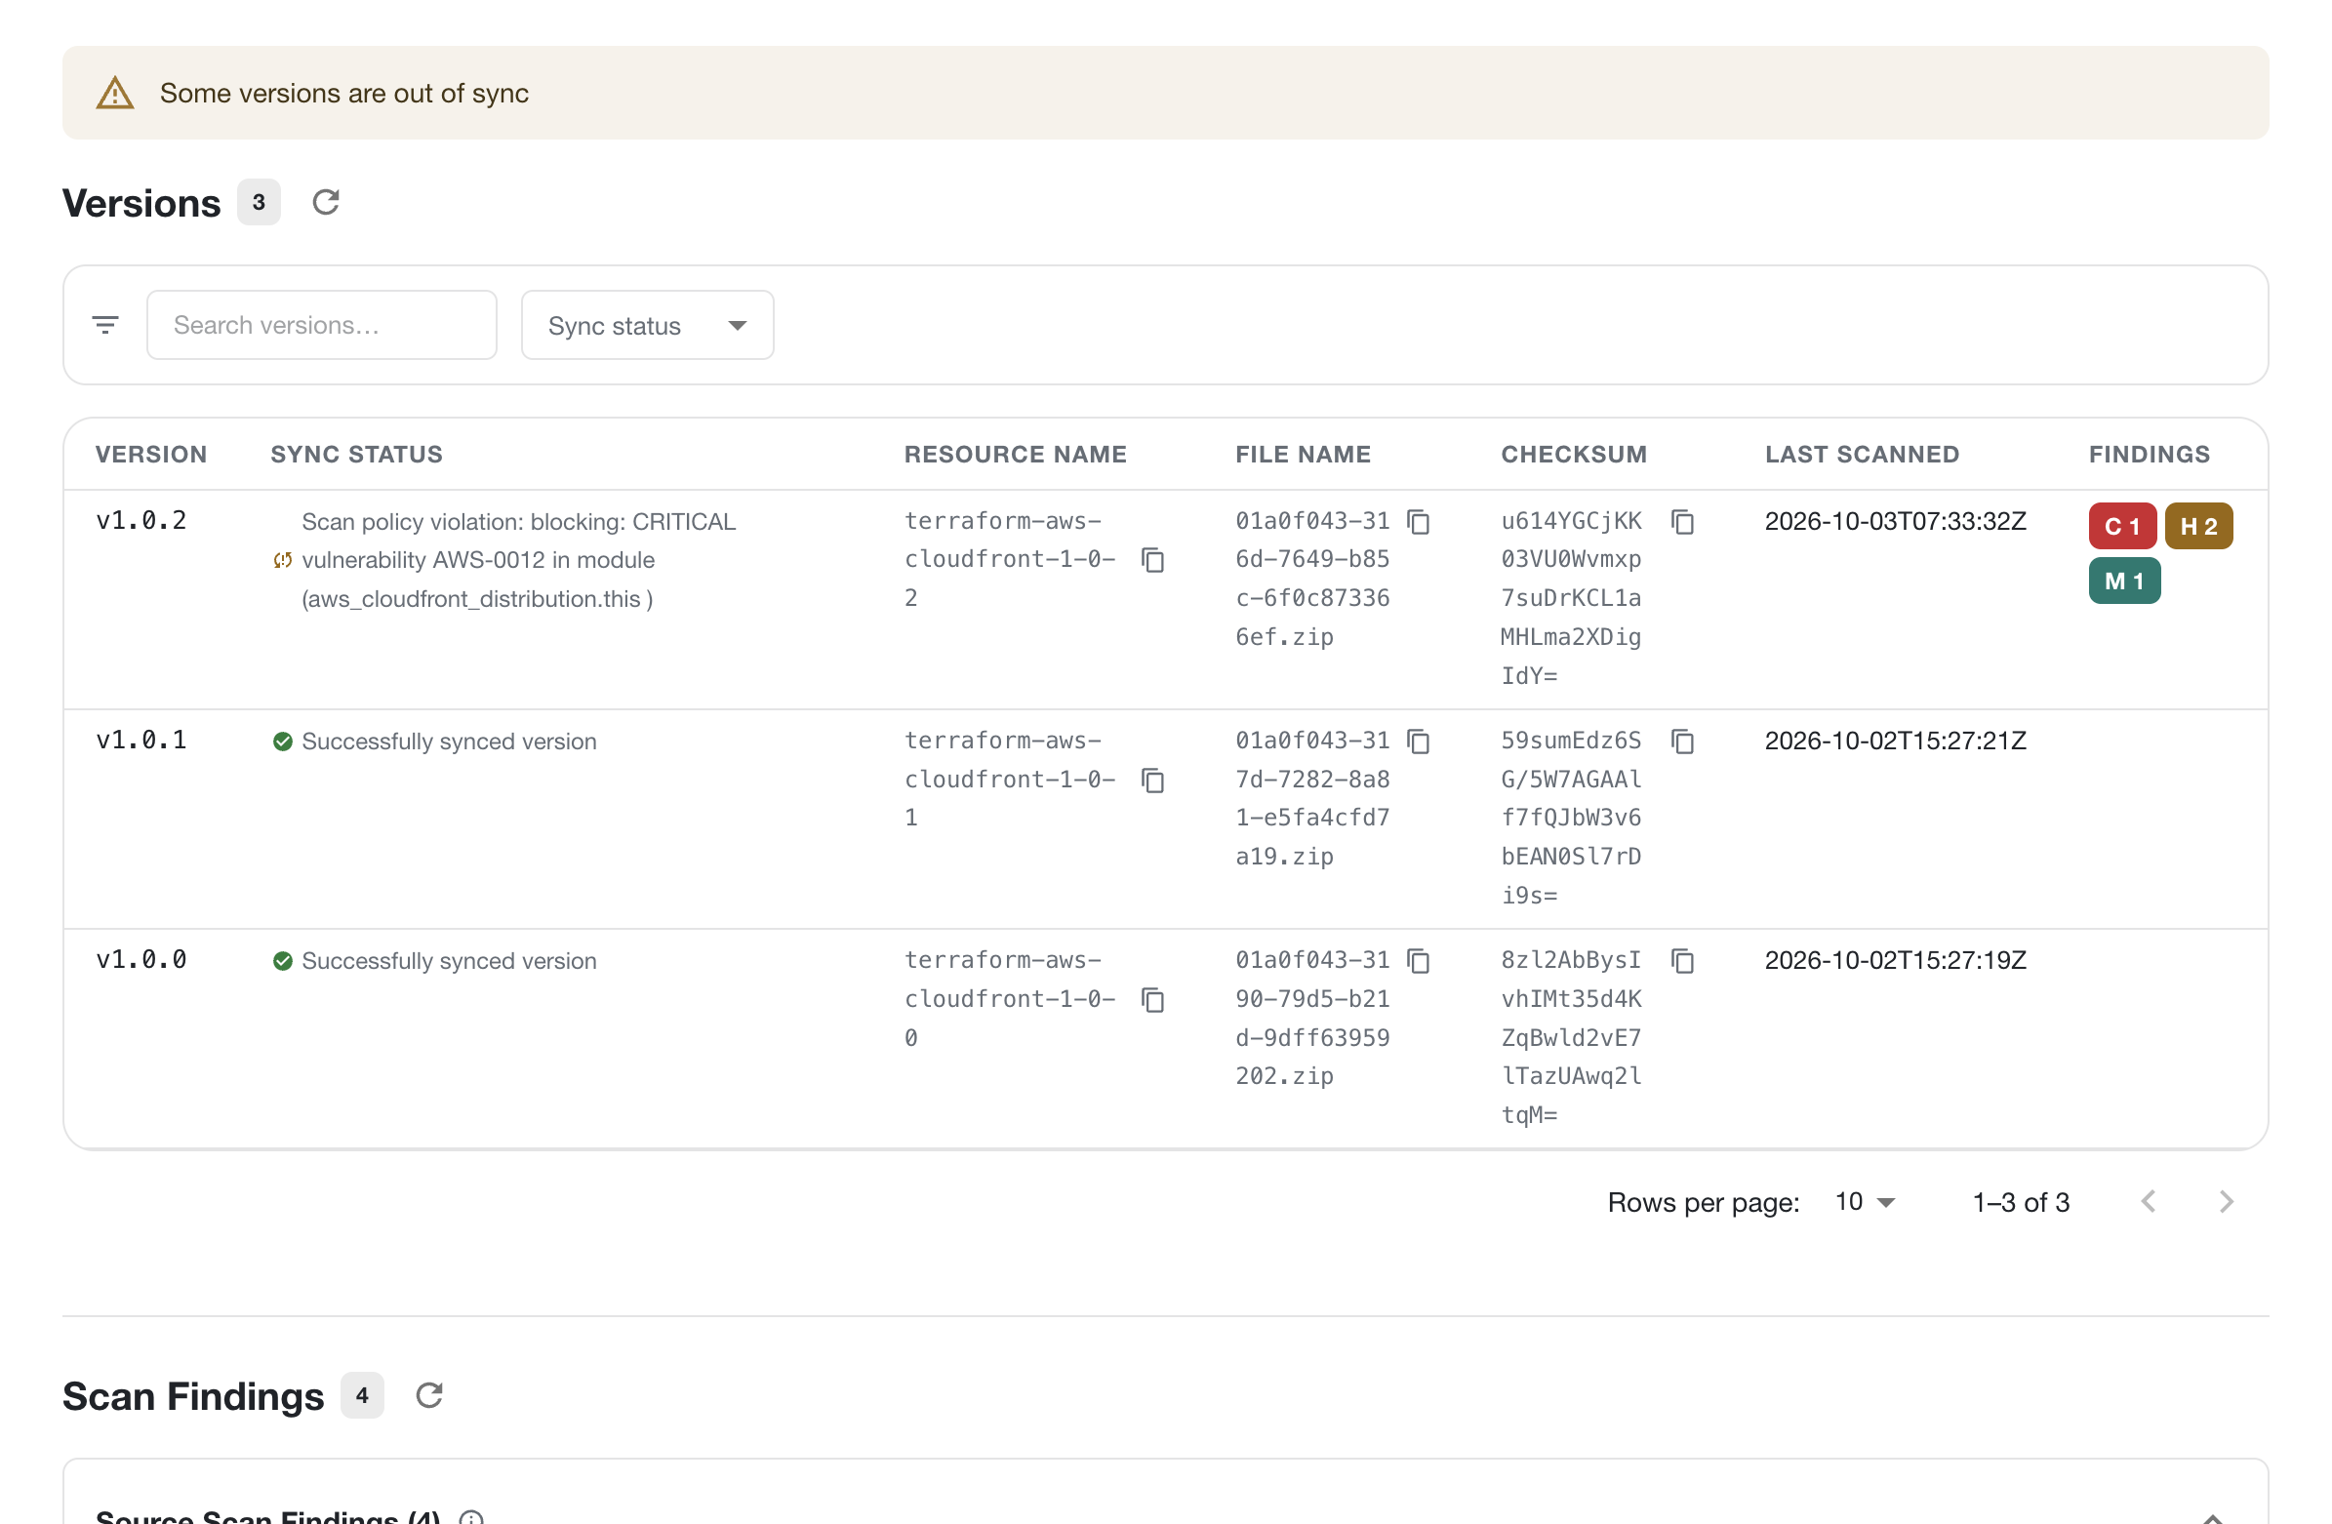This screenshot has width=2332, height=1524.
Task: Click the High H 2 findings badge
Action: click(x=2198, y=526)
